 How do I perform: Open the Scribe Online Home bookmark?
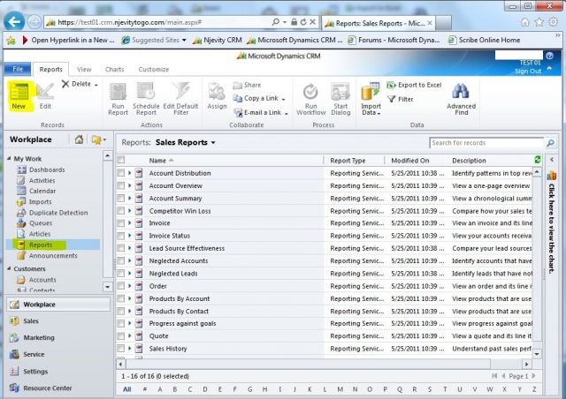pyautogui.click(x=484, y=40)
